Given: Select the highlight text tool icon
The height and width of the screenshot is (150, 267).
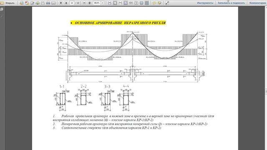Looking at the screenshot, I should [x=159, y=3].
